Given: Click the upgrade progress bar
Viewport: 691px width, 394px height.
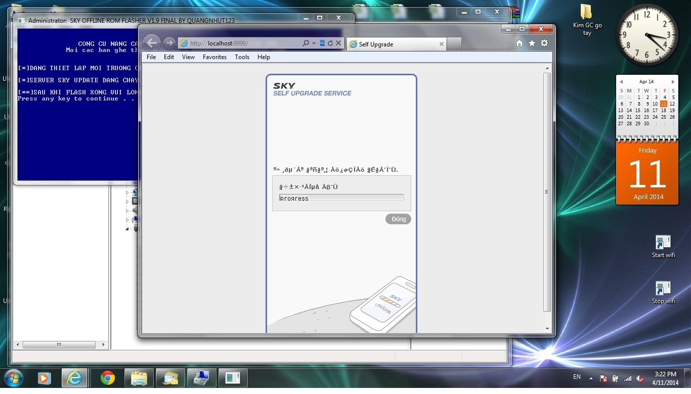Looking at the screenshot, I should [341, 198].
